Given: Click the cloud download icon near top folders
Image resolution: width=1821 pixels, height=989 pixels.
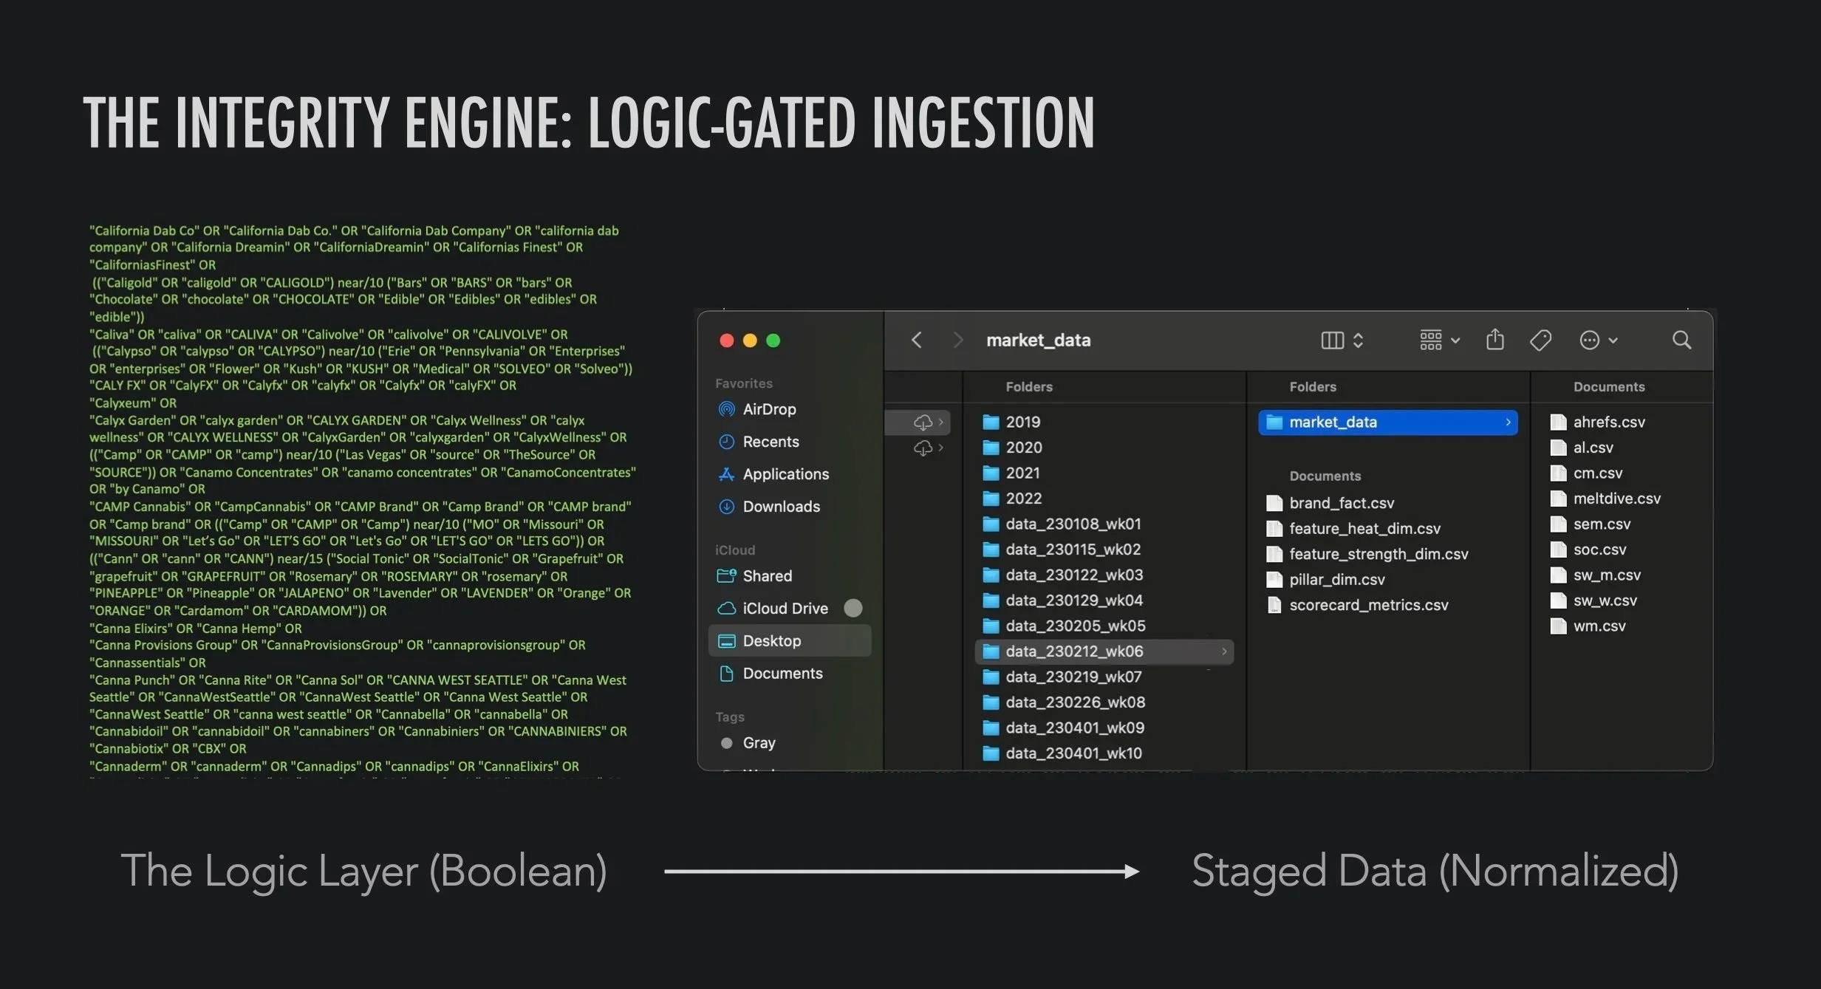Looking at the screenshot, I should point(923,422).
